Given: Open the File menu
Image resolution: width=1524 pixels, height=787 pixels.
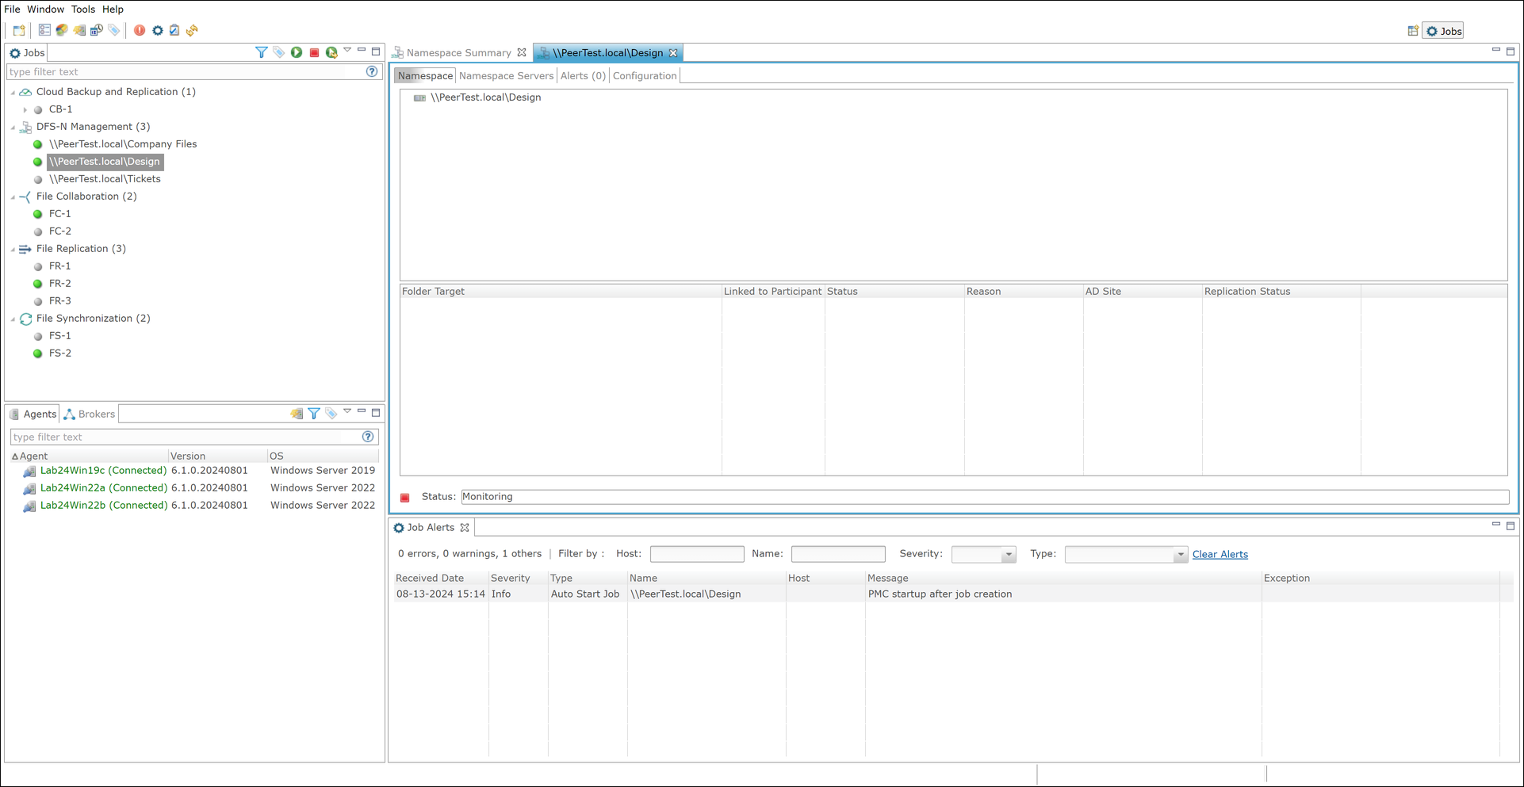Looking at the screenshot, I should [x=12, y=10].
